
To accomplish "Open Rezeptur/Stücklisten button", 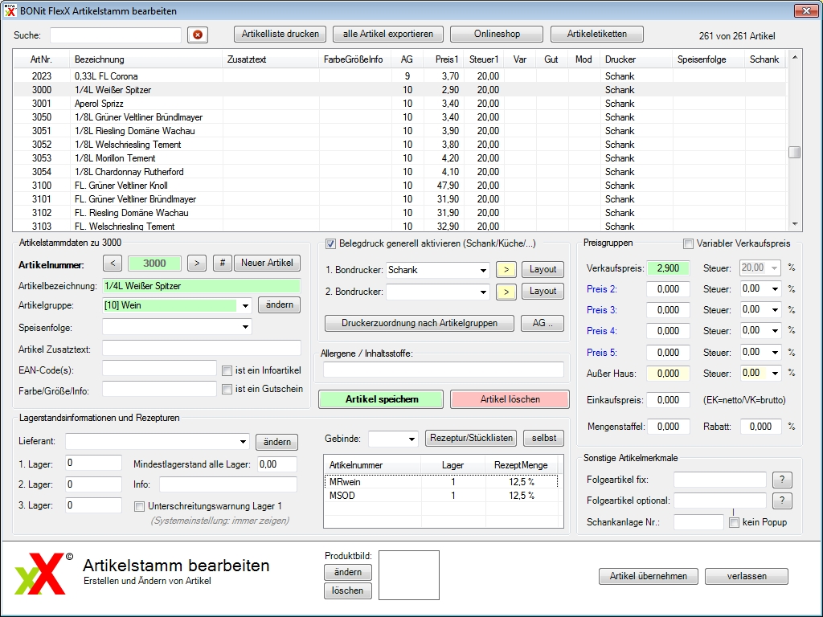I will (471, 438).
